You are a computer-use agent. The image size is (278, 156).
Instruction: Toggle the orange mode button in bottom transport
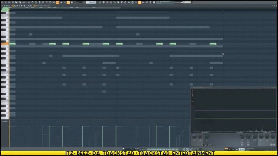tap(226, 149)
